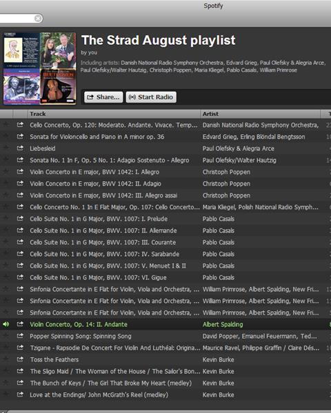331x413 pixels.
Task: Open Pablo Casals artist on Prelude row
Action: [219, 219]
